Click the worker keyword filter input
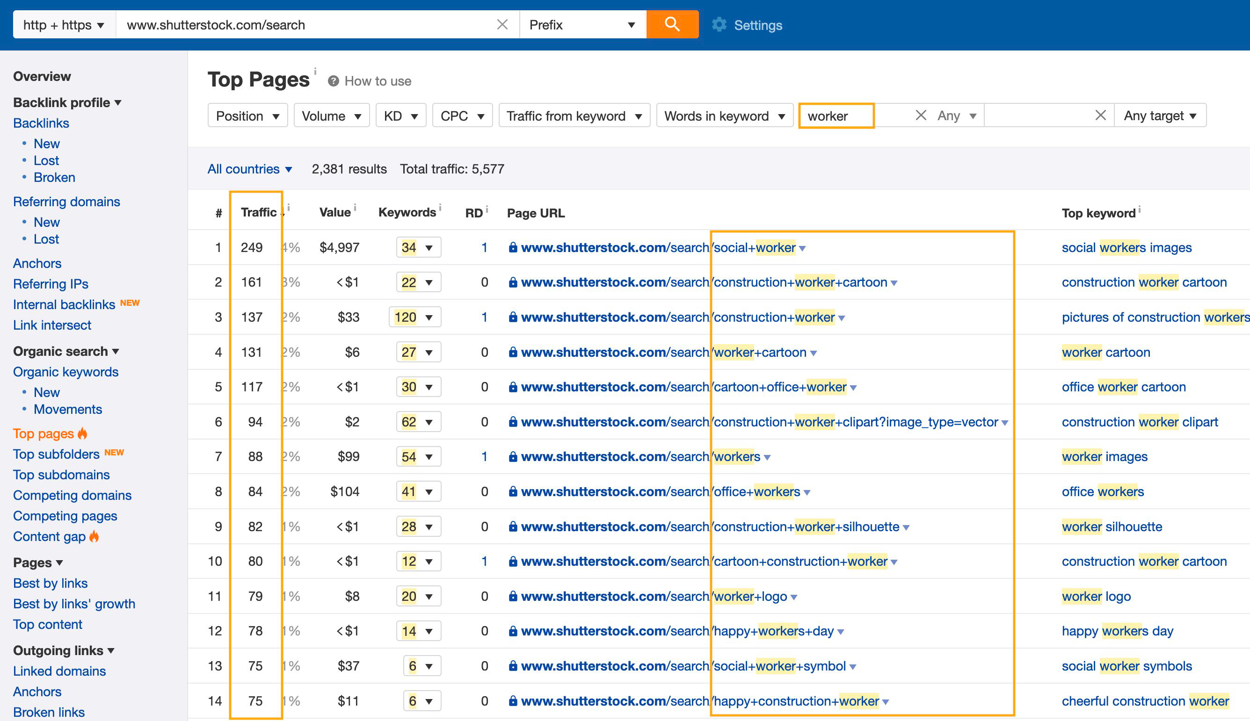Viewport: 1250px width, 721px height. coord(836,116)
